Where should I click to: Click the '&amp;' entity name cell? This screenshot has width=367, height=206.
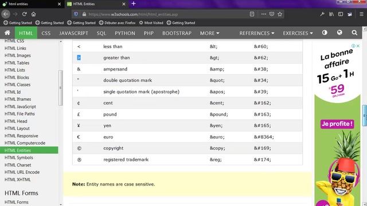click(217, 69)
